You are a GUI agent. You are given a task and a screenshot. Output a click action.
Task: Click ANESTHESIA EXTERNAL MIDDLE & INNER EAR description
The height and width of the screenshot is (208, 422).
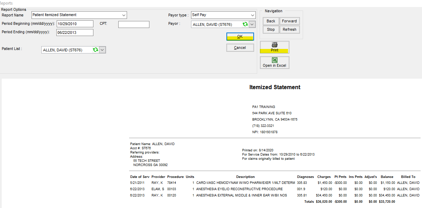click(x=241, y=195)
